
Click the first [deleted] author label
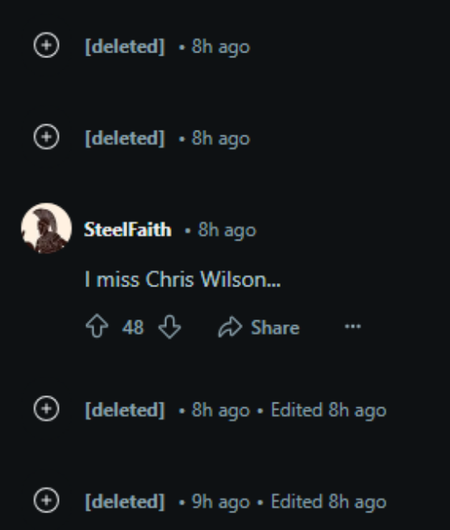(x=125, y=46)
